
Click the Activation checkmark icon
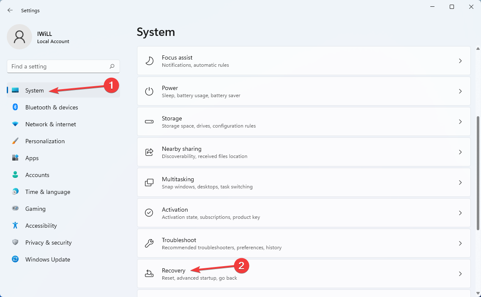tap(149, 213)
